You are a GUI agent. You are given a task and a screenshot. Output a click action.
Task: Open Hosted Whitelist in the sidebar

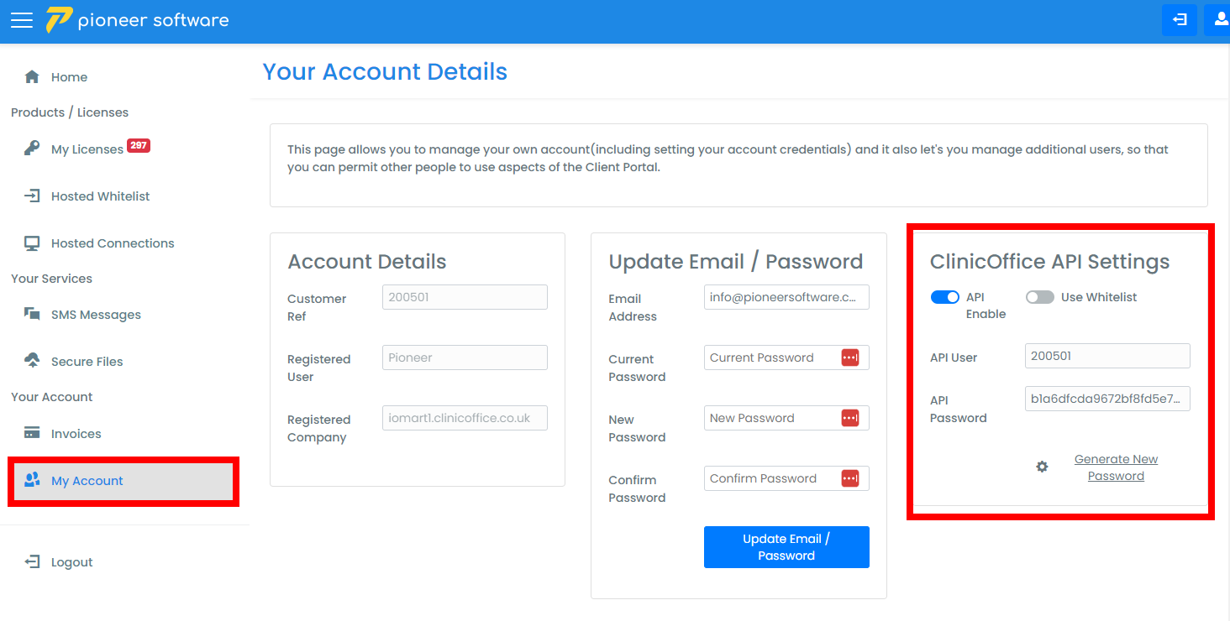coord(100,196)
